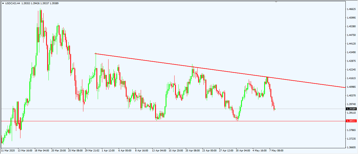Click the 13 Mar 16:00 time label
This screenshot has height=154, width=358.
25,151
